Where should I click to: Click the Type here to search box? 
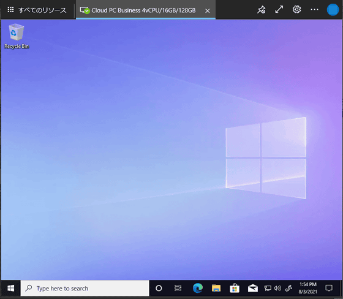[x=85, y=288]
